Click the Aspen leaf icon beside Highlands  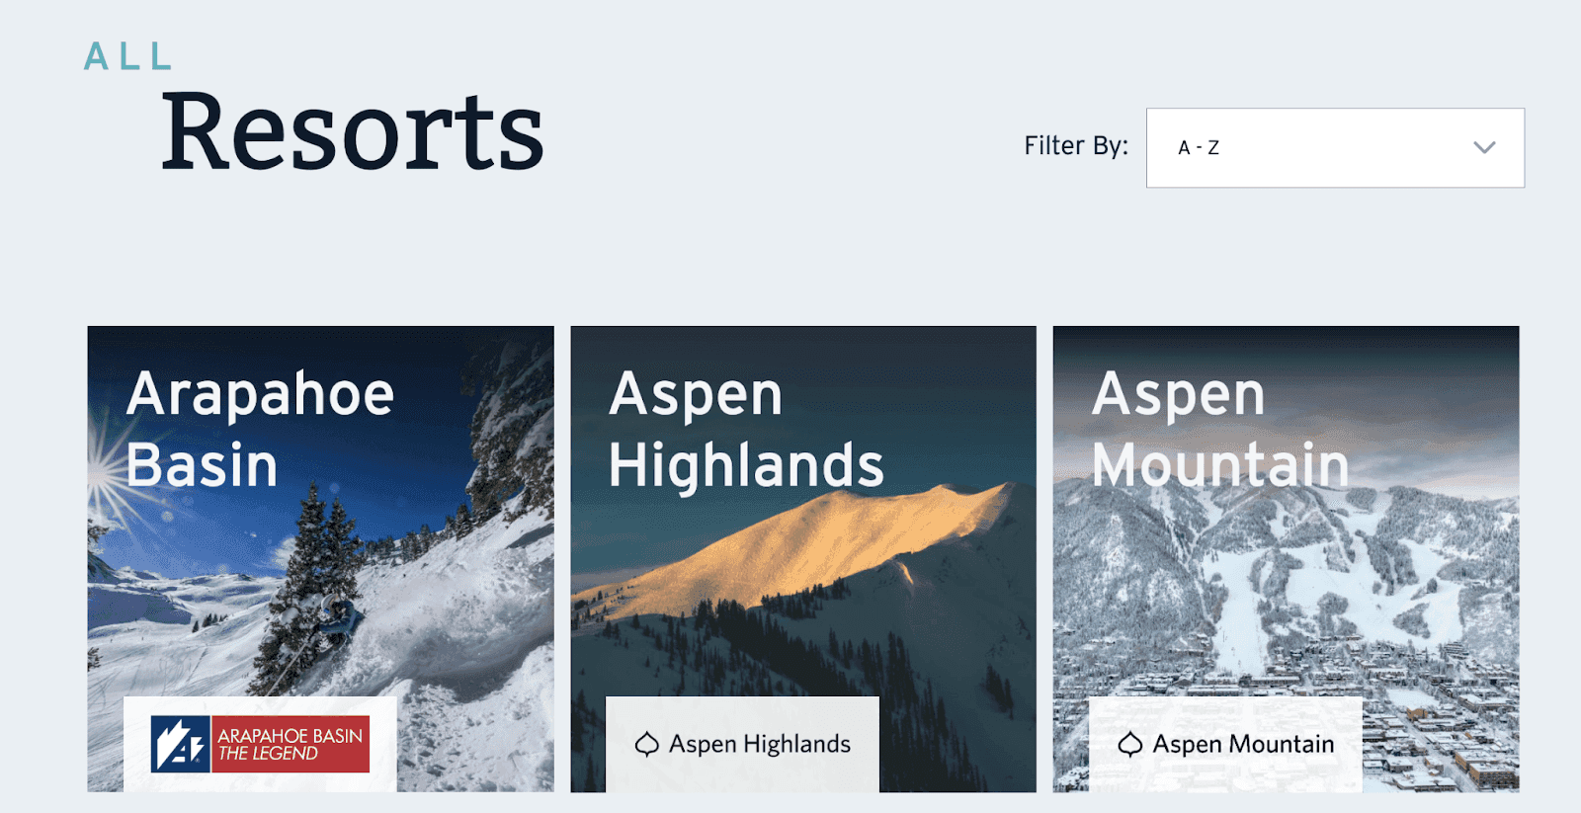[x=647, y=744]
